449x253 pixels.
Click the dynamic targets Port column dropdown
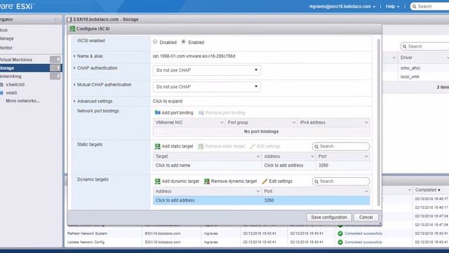pos(366,191)
